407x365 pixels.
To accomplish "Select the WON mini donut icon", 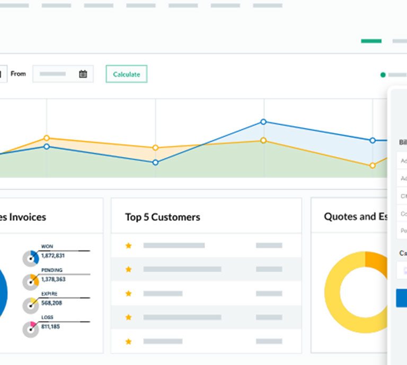I will (31, 258).
